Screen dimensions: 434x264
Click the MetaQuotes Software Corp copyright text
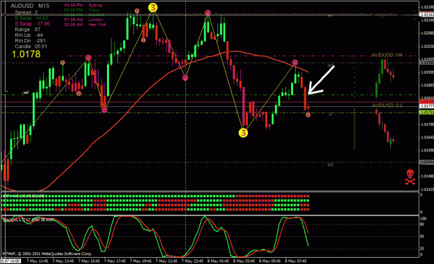[x=47, y=254]
